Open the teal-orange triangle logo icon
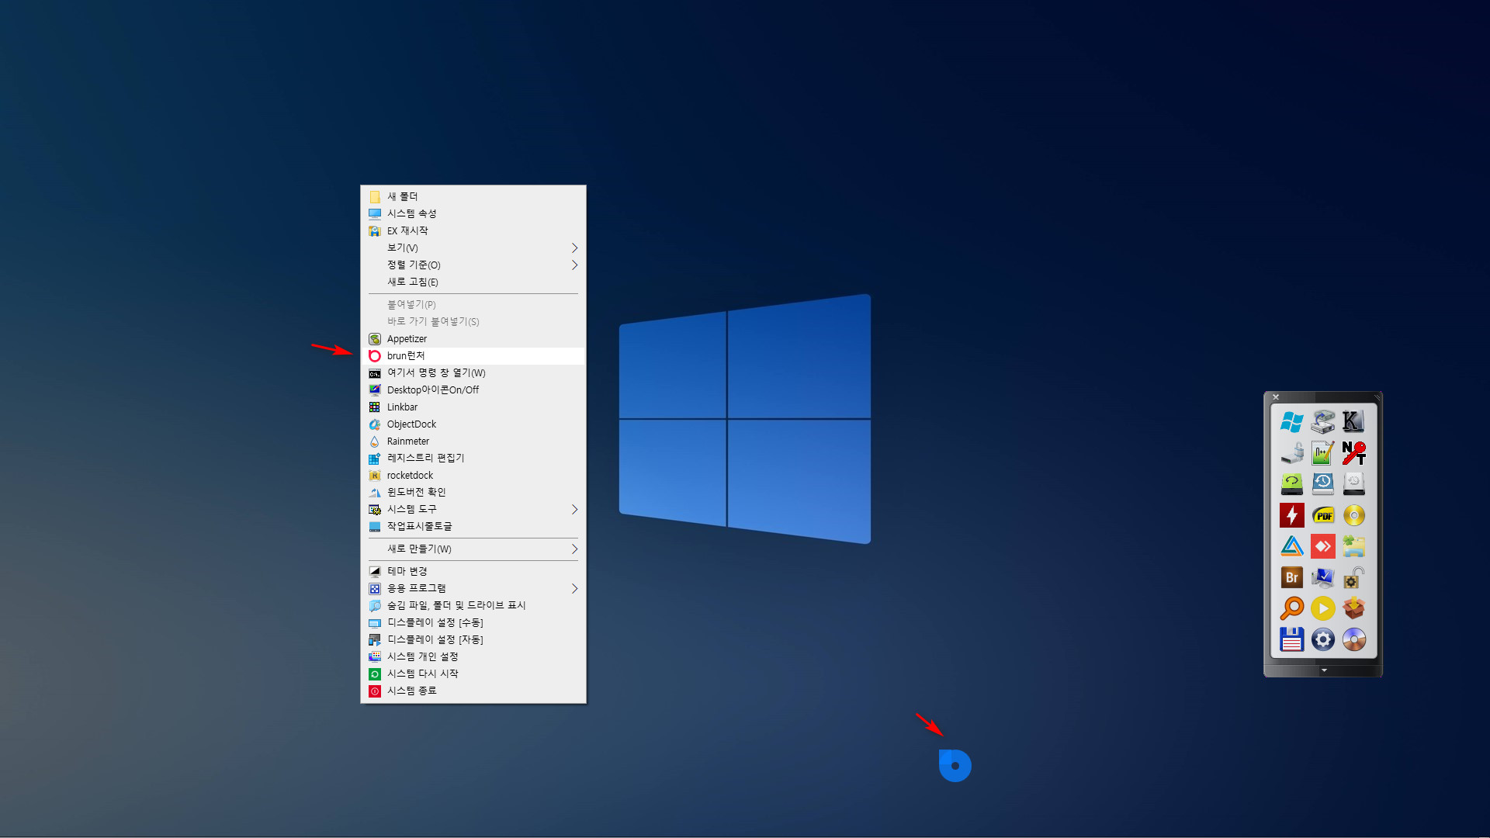 (1292, 546)
